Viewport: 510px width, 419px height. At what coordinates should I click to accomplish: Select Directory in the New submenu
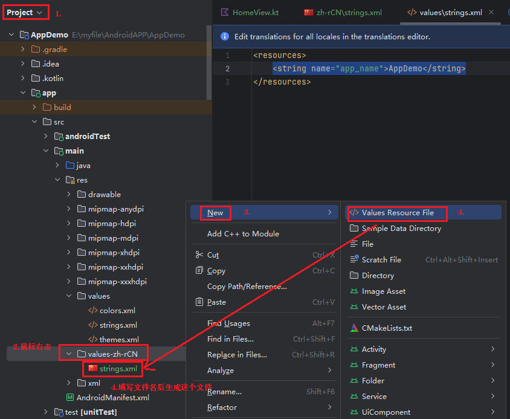tap(423, 276)
